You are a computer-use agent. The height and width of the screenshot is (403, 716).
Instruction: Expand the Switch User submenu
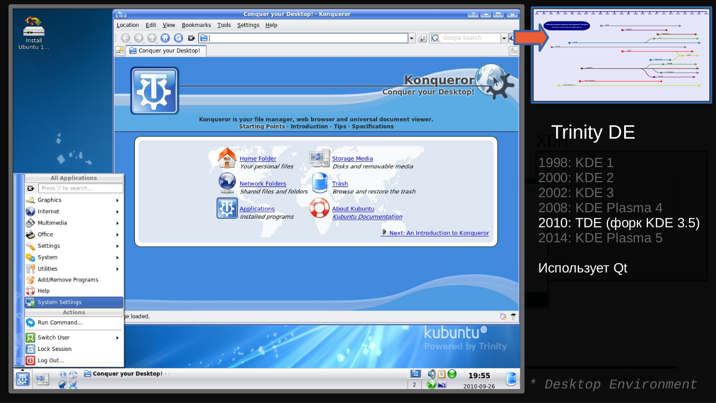(x=74, y=337)
